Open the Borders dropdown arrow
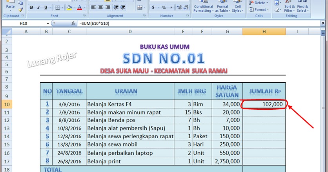Screen dimensions: 328x172 62,7
